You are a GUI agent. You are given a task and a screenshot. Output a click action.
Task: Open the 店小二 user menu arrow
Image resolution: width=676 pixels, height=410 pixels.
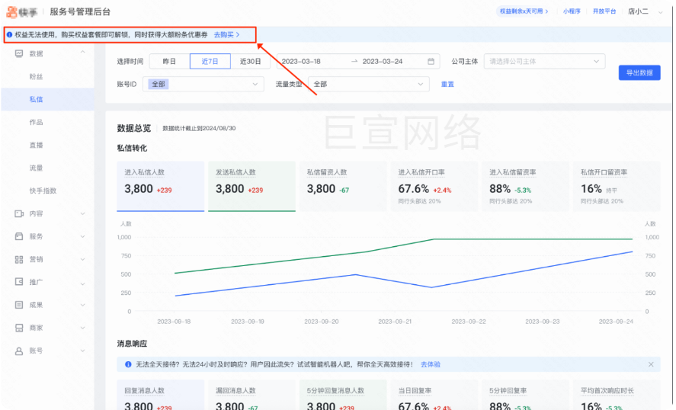tap(660, 12)
